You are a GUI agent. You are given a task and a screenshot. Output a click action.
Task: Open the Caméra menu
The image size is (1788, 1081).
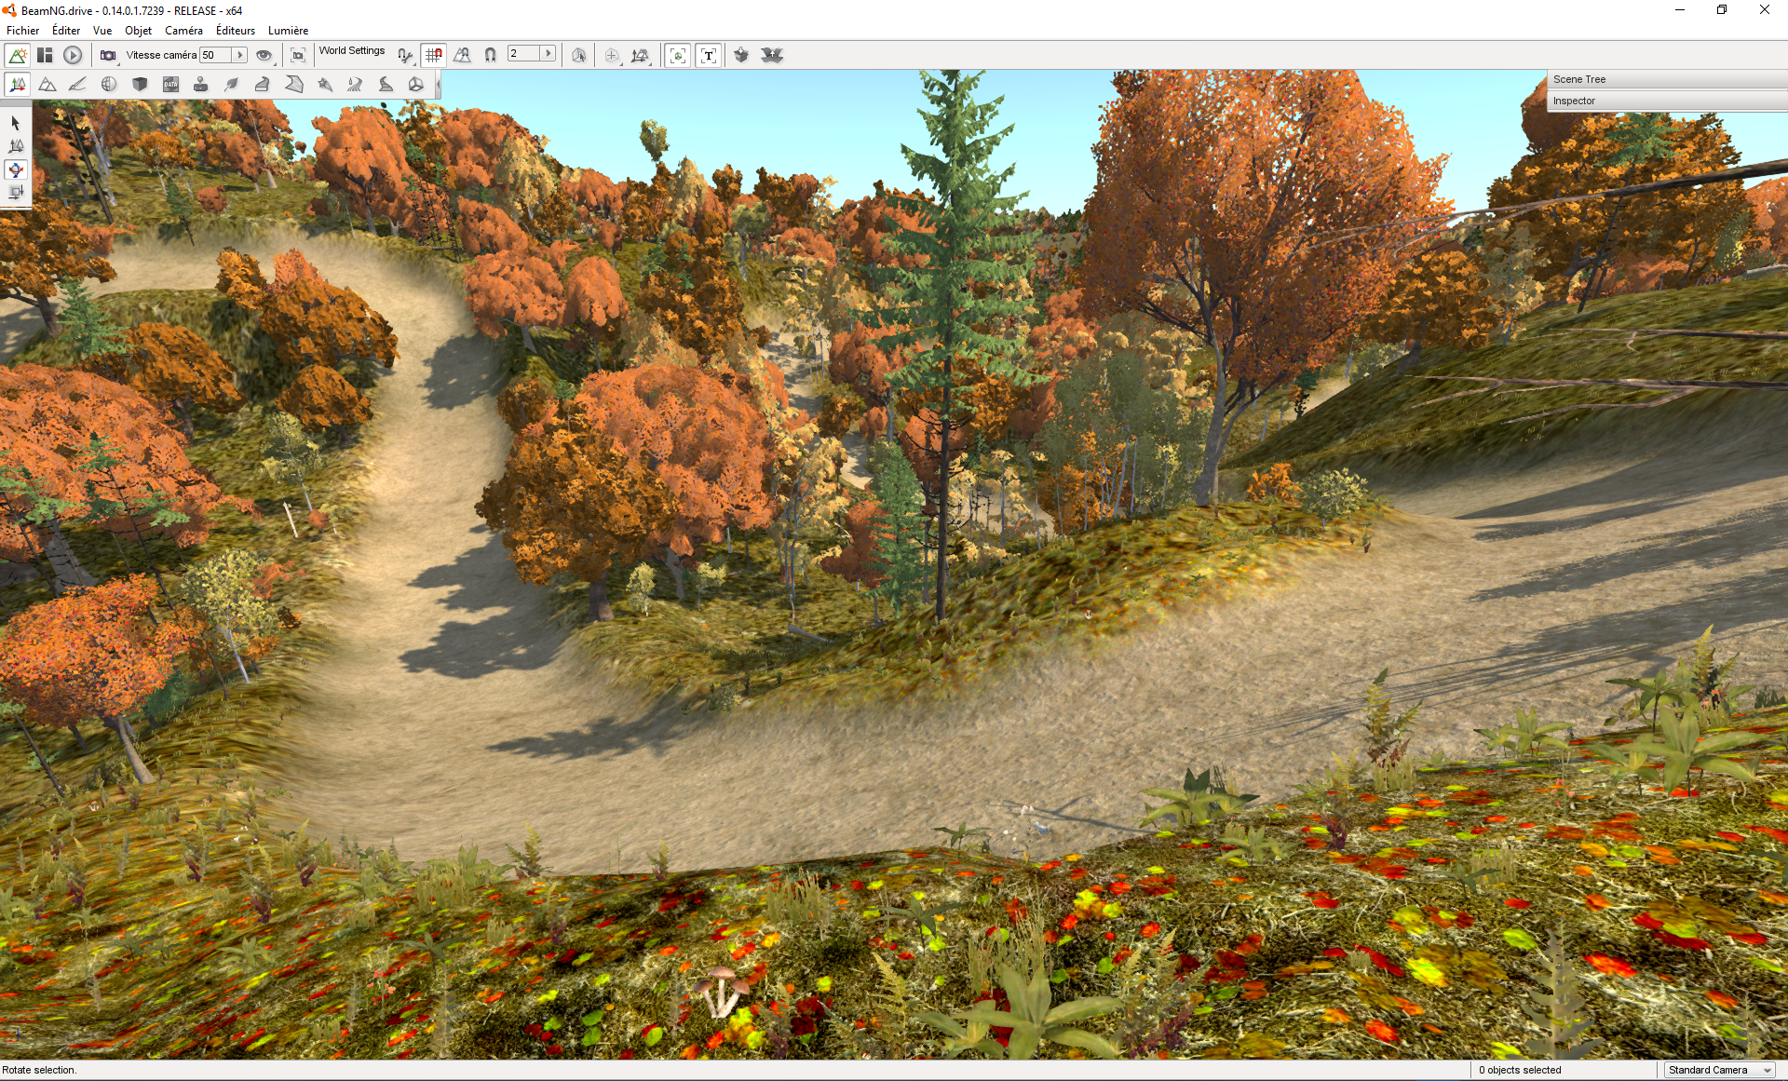(183, 31)
